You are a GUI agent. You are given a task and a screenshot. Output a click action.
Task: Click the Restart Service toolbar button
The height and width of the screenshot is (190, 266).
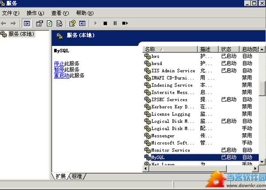click(125, 23)
